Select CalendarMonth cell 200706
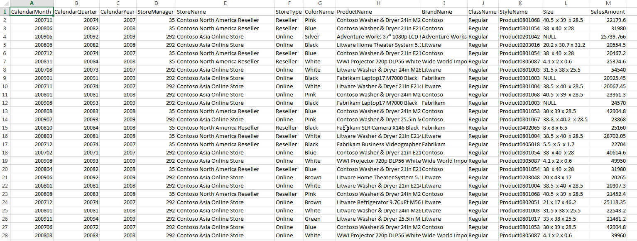 (x=32, y=227)
